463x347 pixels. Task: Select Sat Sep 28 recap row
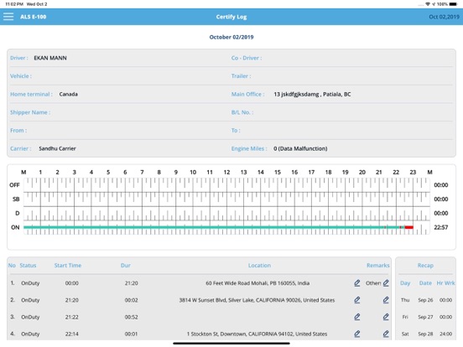(x=426, y=334)
